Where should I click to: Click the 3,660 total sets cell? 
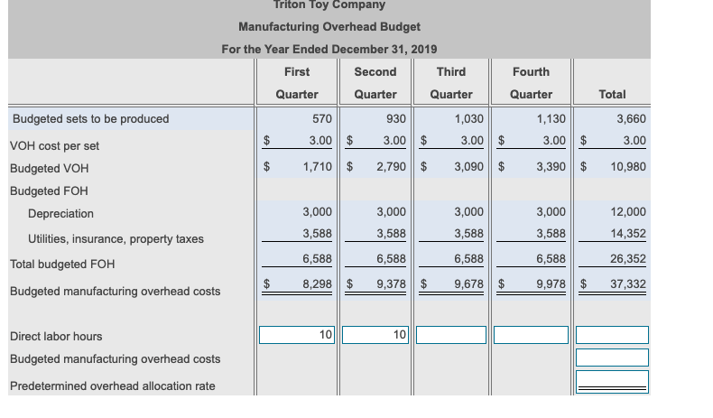tap(631, 118)
